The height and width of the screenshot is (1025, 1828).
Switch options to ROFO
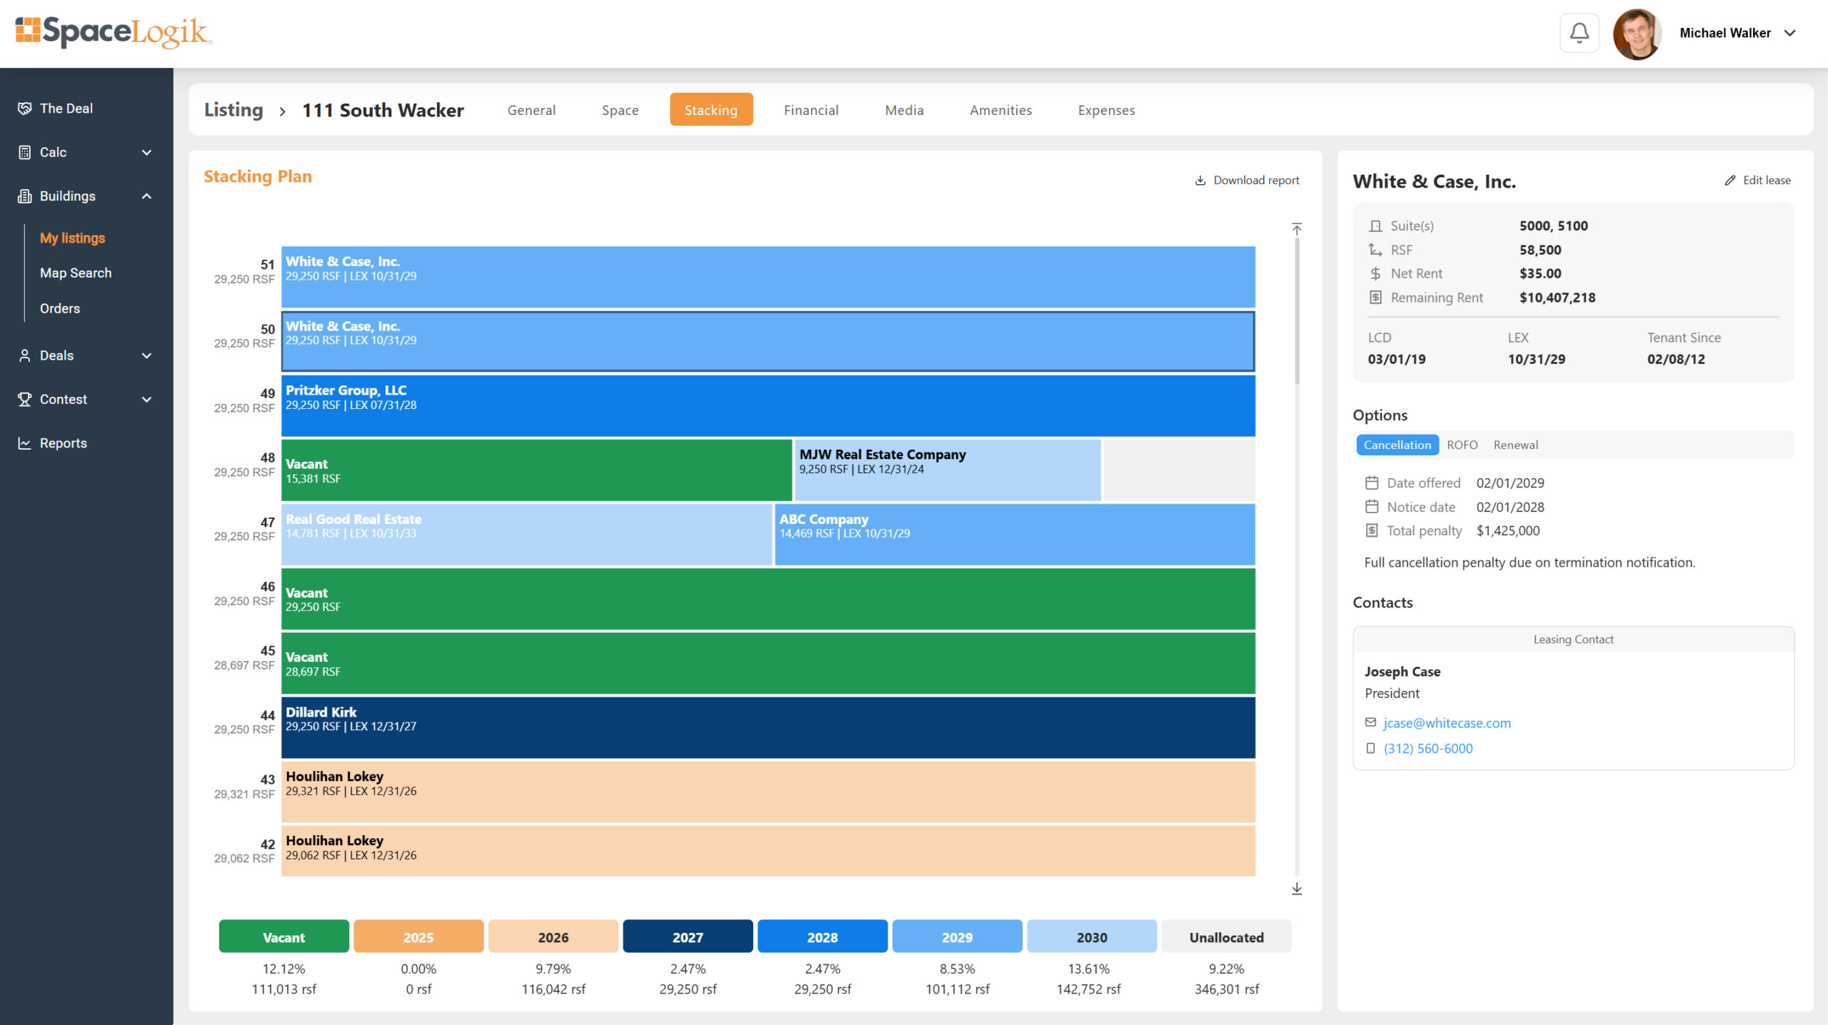point(1462,445)
